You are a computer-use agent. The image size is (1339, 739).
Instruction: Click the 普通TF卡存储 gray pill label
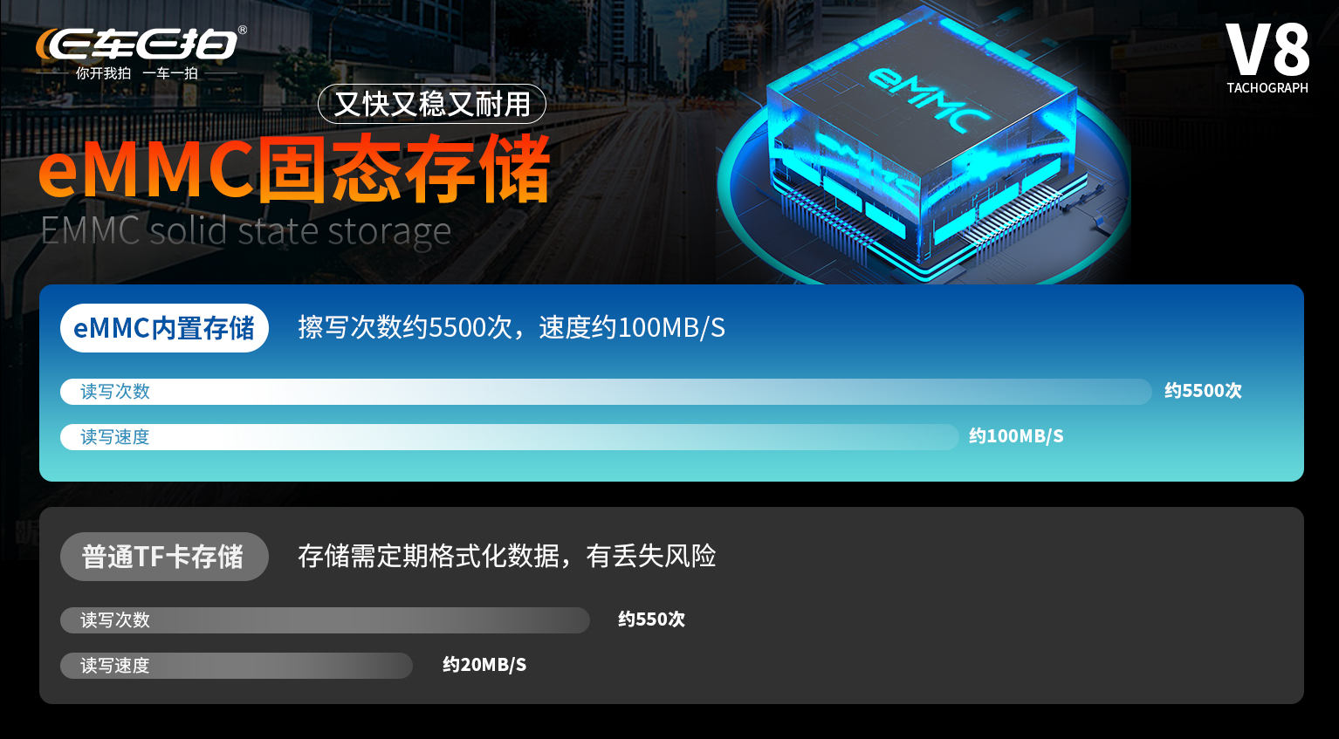[x=164, y=557]
